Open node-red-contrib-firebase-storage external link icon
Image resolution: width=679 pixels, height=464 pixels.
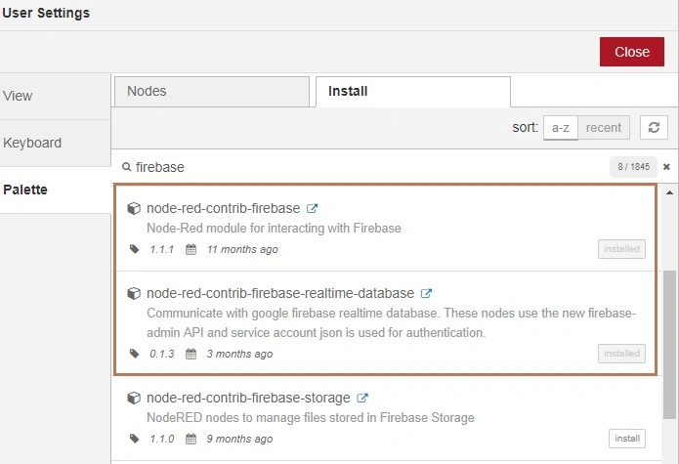coord(362,398)
